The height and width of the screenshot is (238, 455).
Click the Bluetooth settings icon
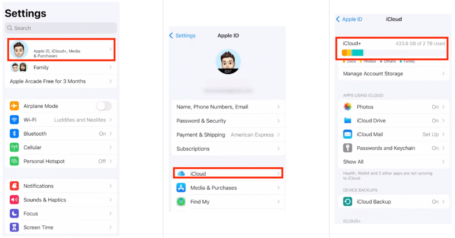point(14,133)
